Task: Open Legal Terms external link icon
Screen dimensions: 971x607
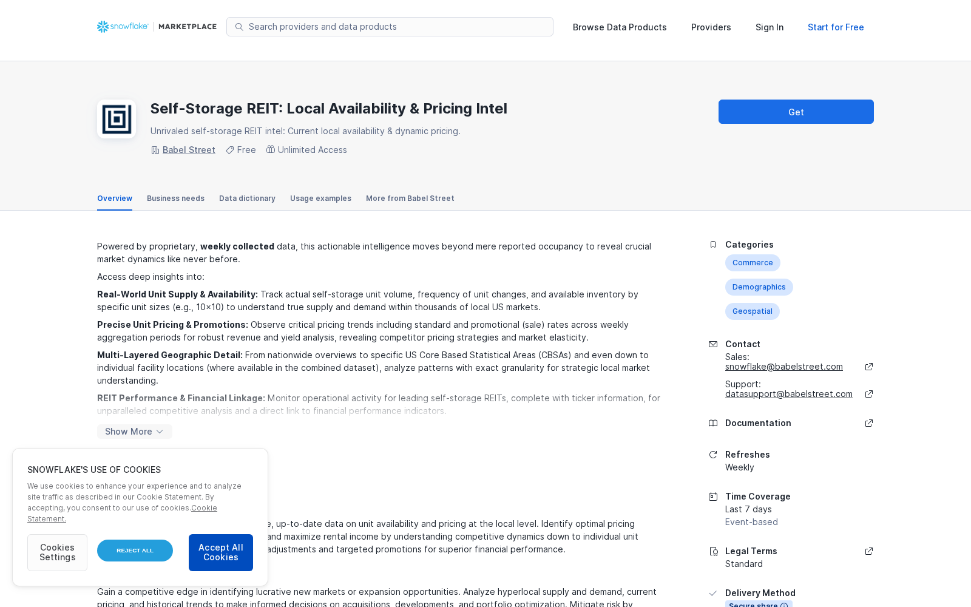Action: pyautogui.click(x=869, y=551)
